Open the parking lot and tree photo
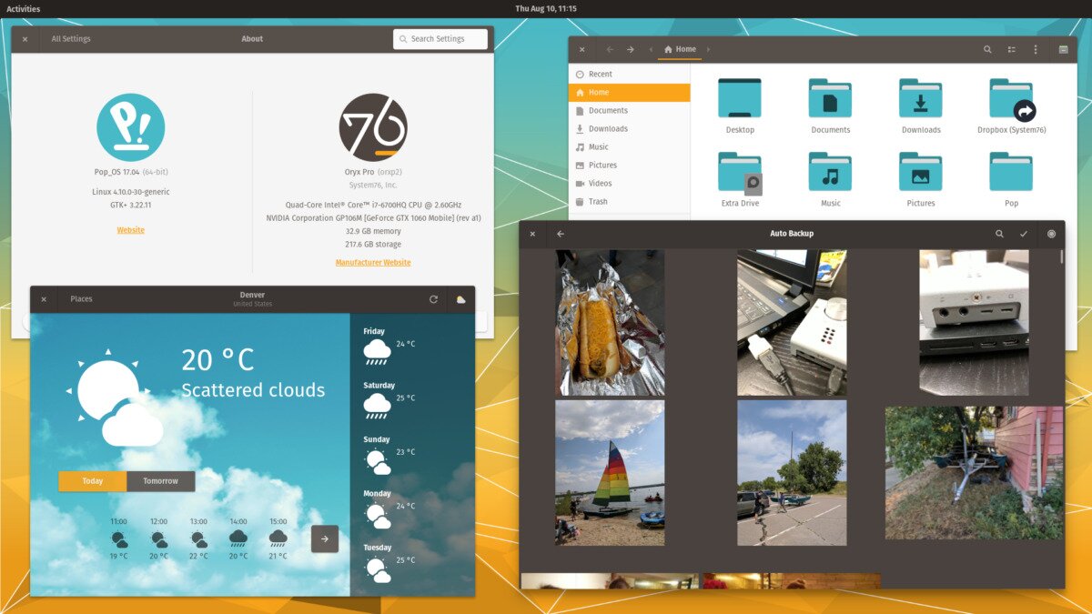Screen dimensions: 1092x614 point(792,473)
